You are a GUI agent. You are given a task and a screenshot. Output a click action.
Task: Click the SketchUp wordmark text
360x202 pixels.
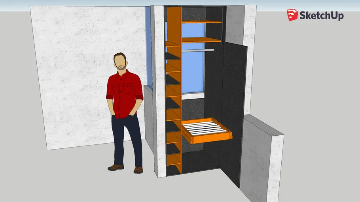click(321, 16)
